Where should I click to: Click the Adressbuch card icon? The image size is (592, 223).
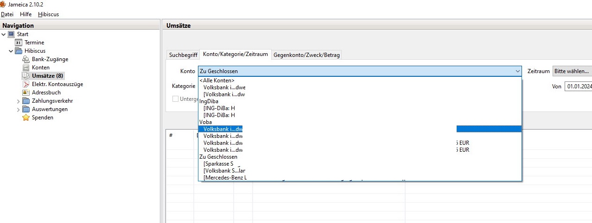[x=26, y=93]
